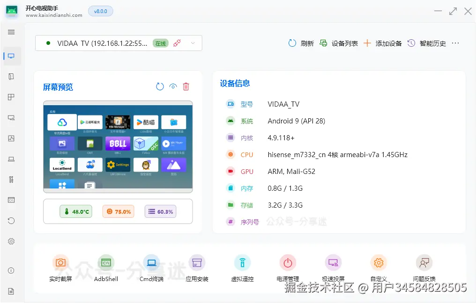Image resolution: width=476 pixels, height=303 pixels.
Task: Open 虚拟遥控 virtual remote
Action: (x=242, y=268)
